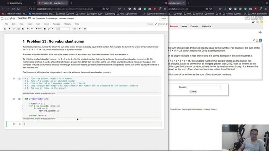This screenshot has height=151, width=269.
Task: Open the ARK Invest YouTube bookmark
Action: pyautogui.click(x=14, y=13)
